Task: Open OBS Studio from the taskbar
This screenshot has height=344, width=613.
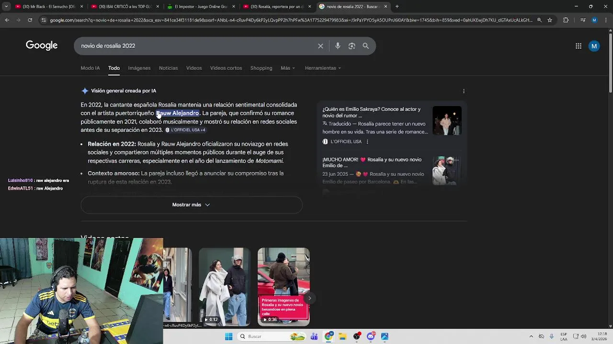Action: tap(356, 336)
